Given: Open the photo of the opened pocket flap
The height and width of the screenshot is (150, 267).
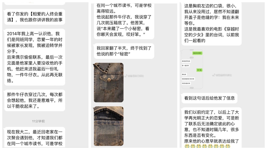Looking at the screenshot, I should coord(109,126).
